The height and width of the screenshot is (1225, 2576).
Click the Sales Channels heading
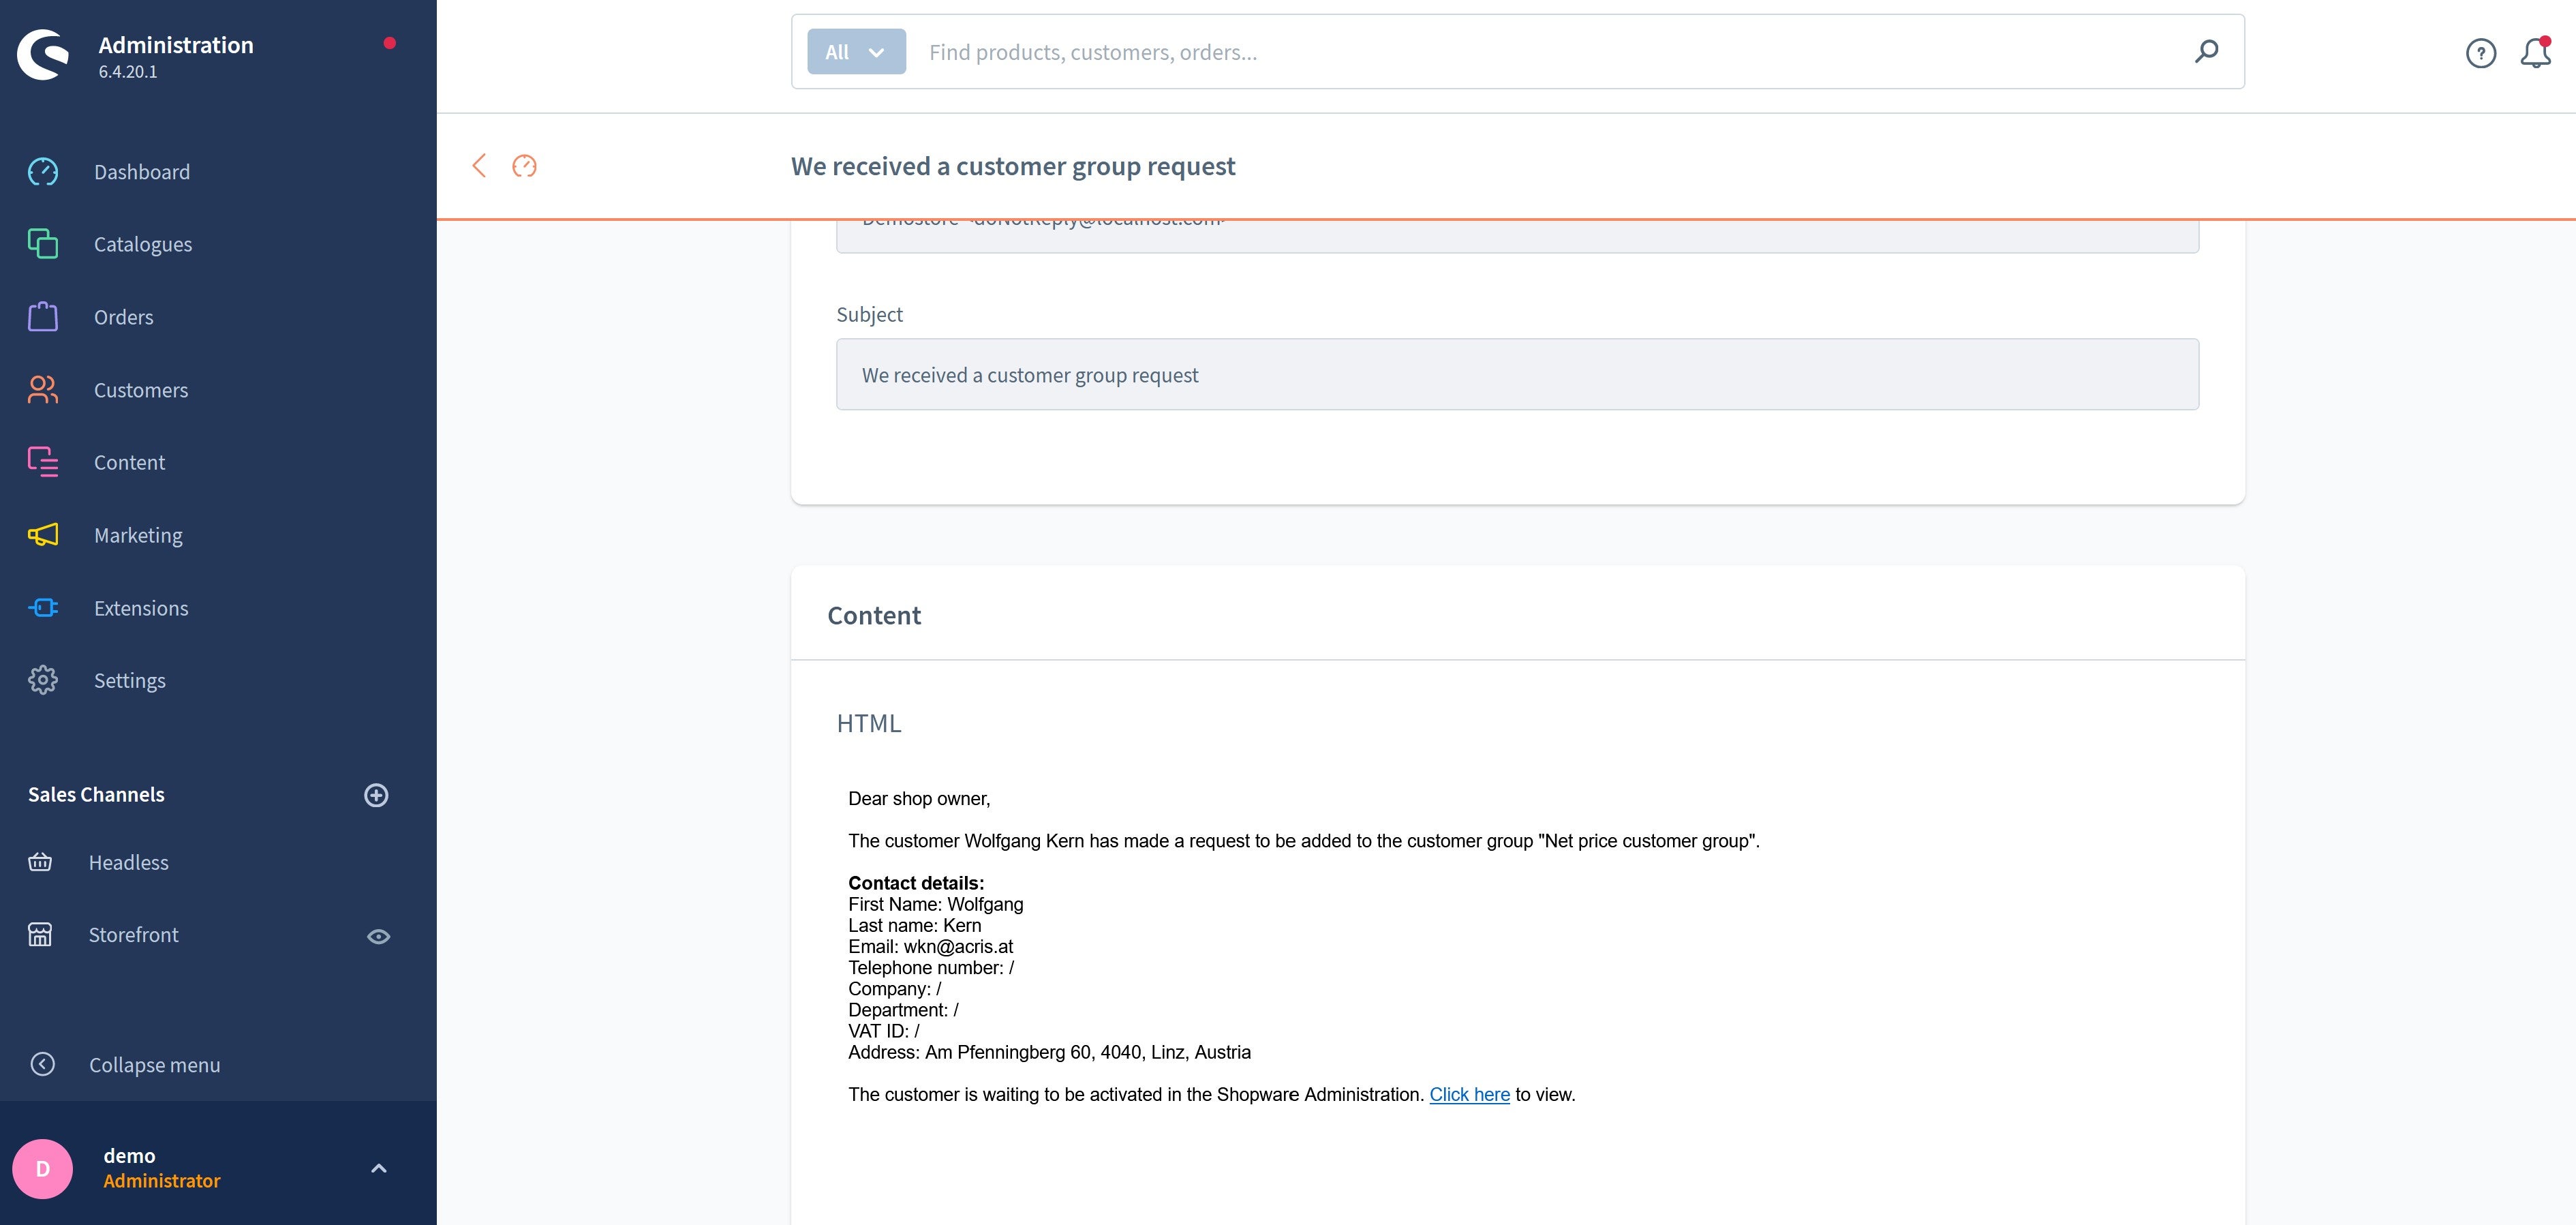[96, 795]
